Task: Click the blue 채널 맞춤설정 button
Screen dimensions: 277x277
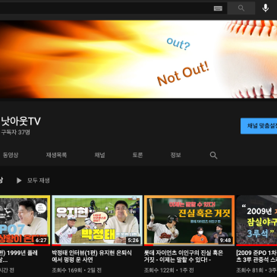Action: pos(259,126)
